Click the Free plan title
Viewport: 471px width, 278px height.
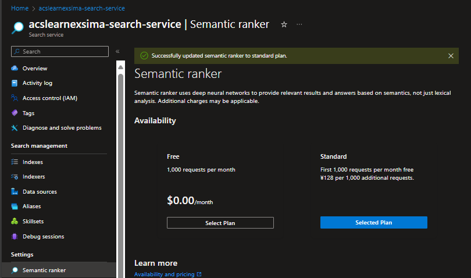point(173,156)
